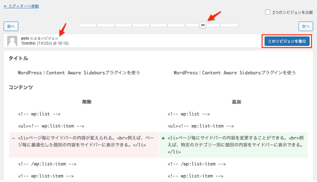This screenshot has width=317, height=182.
Task: Click first segment of the revision slider track
Action: point(88,25)
